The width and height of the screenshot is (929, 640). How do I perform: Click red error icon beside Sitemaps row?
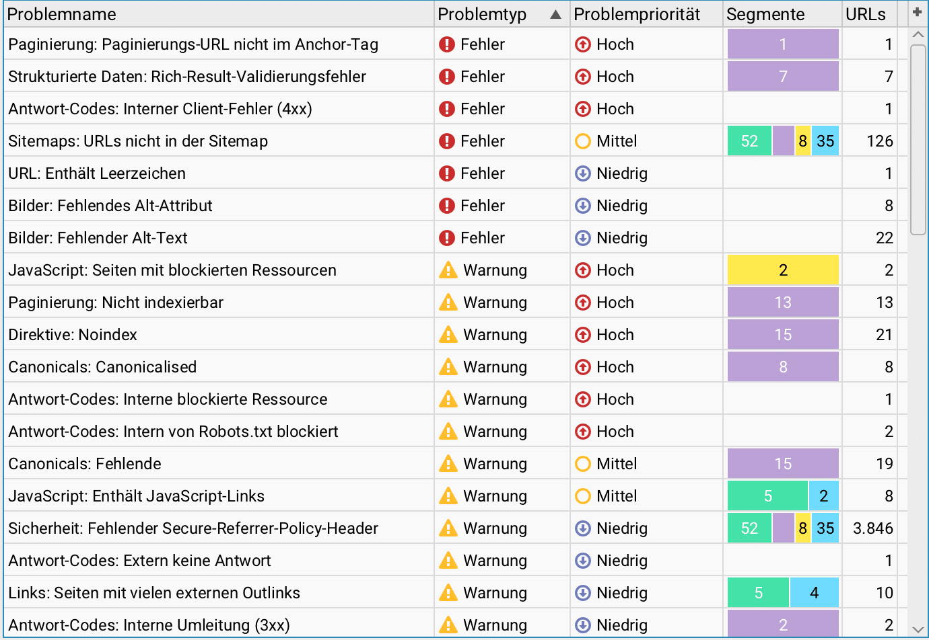click(447, 141)
